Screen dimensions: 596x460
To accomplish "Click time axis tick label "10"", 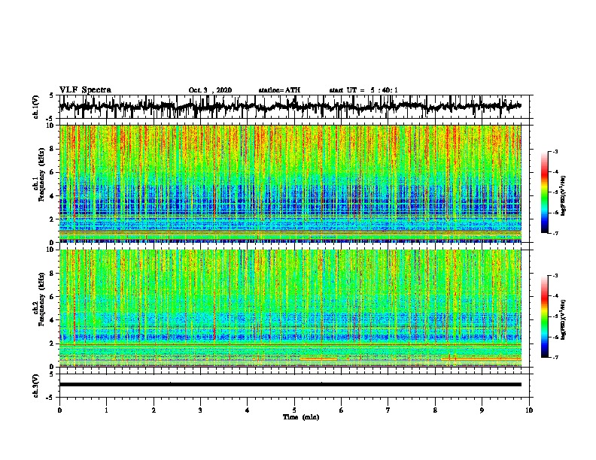I will click(x=529, y=410).
